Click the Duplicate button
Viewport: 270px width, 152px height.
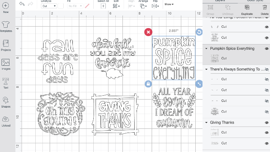coord(247,9)
